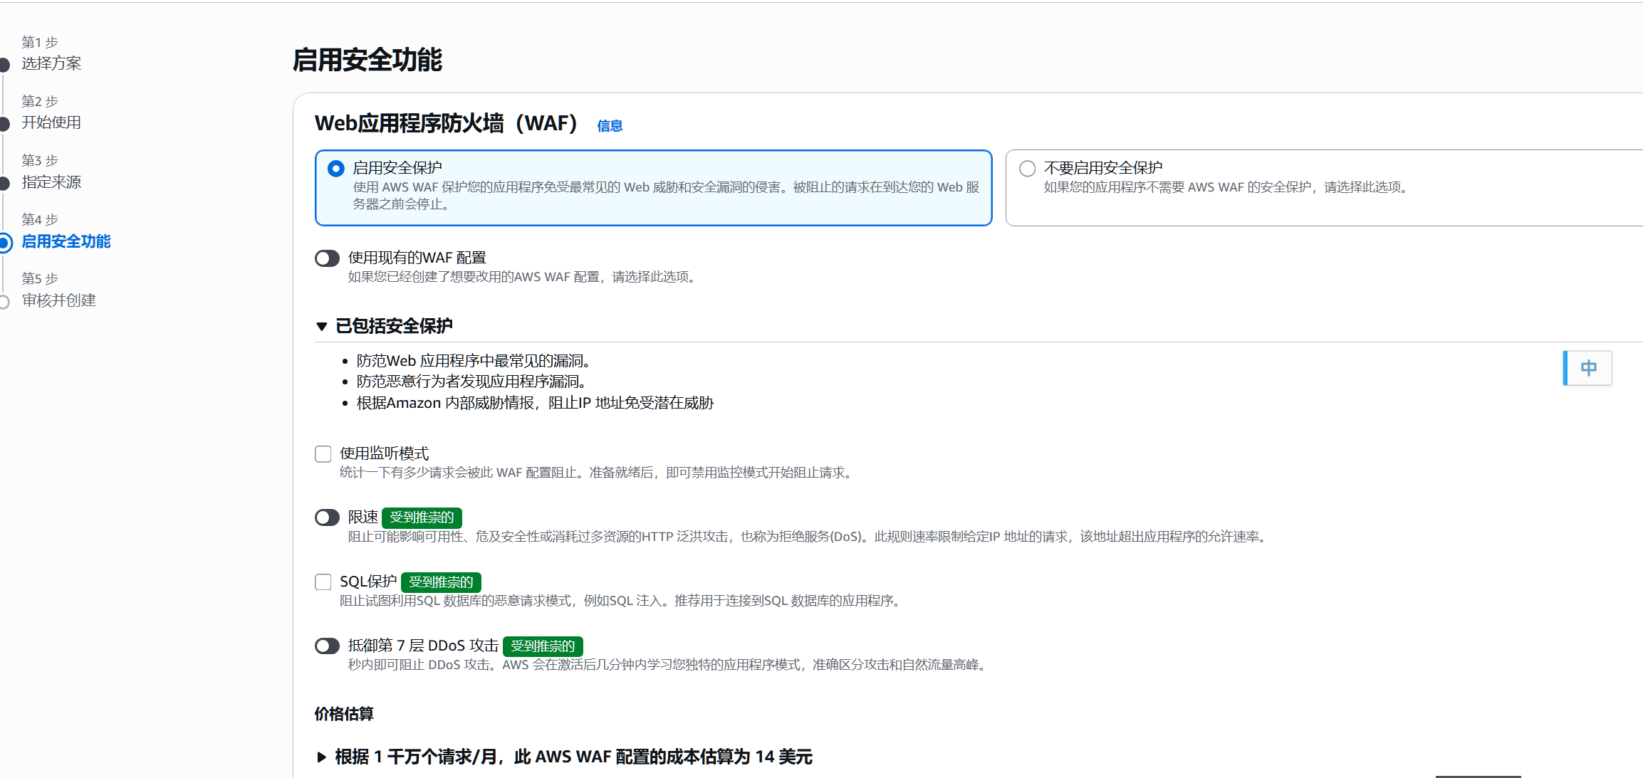
Task: Click the step 3 指定来源 circle marker
Action: click(x=4, y=183)
